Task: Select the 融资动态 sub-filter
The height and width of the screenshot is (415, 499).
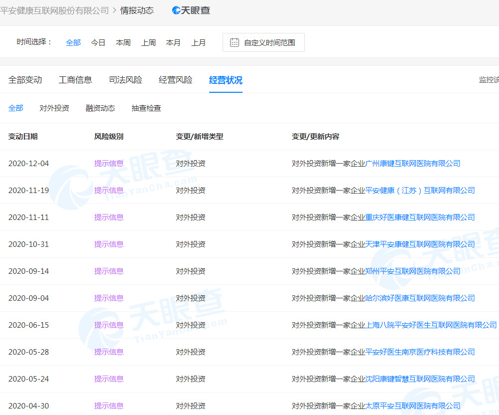Action: (100, 108)
